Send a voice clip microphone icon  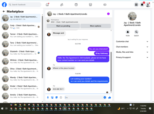pos(48,97)
